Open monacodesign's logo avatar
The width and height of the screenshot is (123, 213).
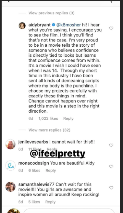click(x=10, y=166)
